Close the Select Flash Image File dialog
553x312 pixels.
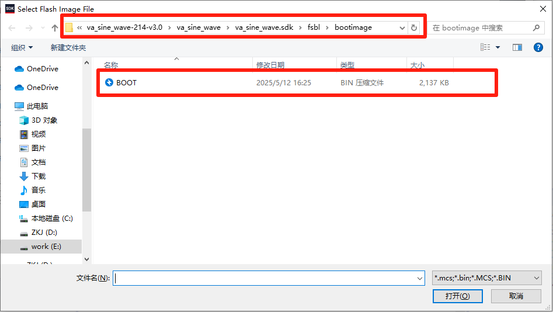pos(543,9)
